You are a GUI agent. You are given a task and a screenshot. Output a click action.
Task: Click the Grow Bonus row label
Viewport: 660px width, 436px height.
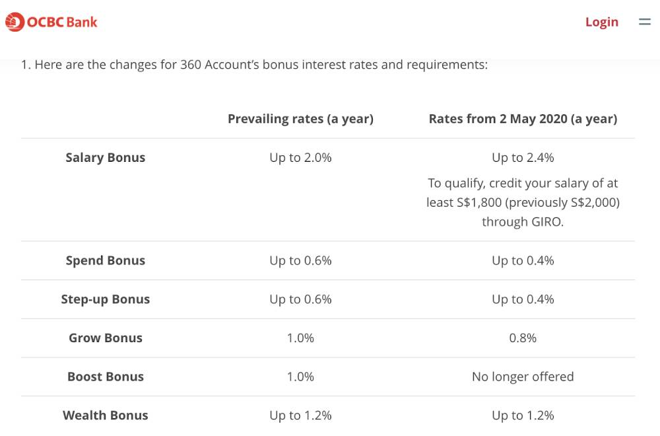(x=105, y=338)
